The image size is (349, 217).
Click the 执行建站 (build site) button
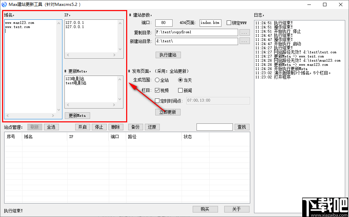(168, 55)
